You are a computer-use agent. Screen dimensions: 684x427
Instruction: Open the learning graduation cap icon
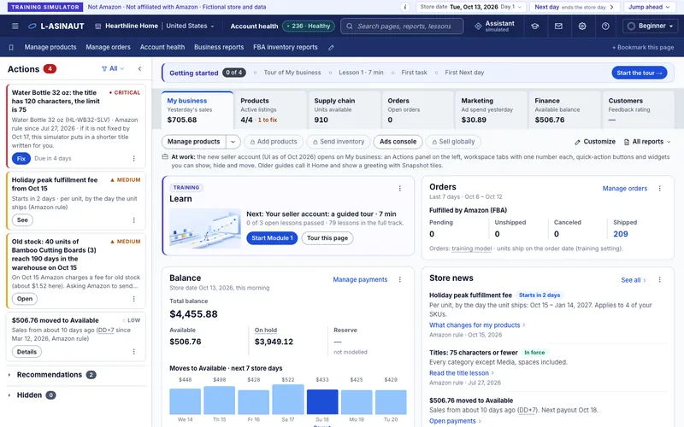(535, 26)
